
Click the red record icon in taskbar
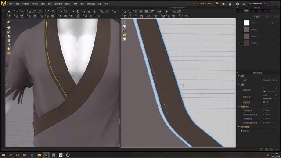click(68, 155)
